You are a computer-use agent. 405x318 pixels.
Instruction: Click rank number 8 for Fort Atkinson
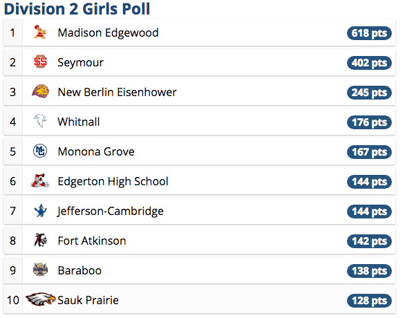12,241
